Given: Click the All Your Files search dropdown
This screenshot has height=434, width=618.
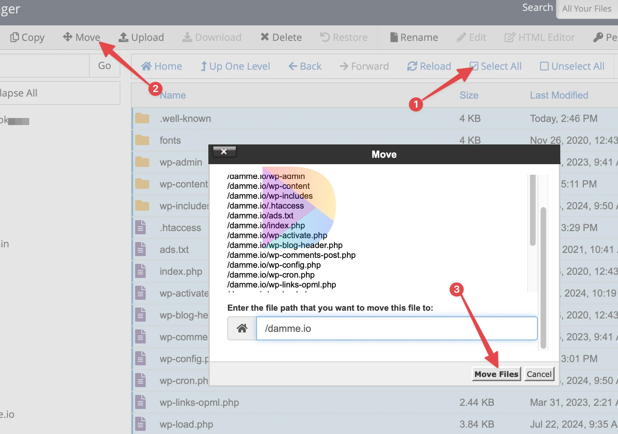Looking at the screenshot, I should tap(587, 9).
